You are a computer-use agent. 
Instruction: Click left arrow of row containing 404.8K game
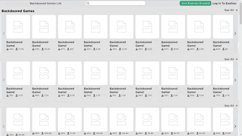pos(4,127)
